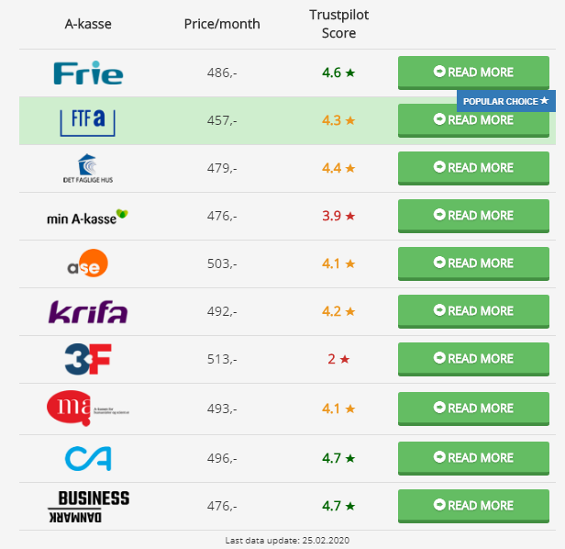Select the 3F logo
This screenshot has height=549, width=565.
[x=88, y=359]
